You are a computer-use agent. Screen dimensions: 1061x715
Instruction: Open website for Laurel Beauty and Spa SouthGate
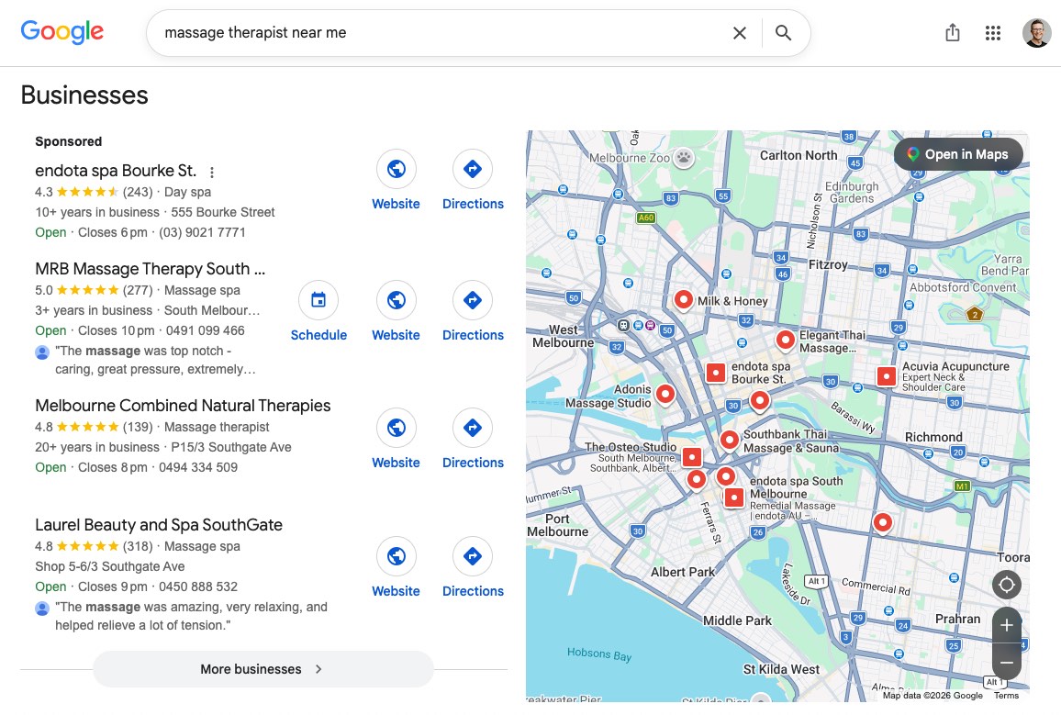pos(396,568)
